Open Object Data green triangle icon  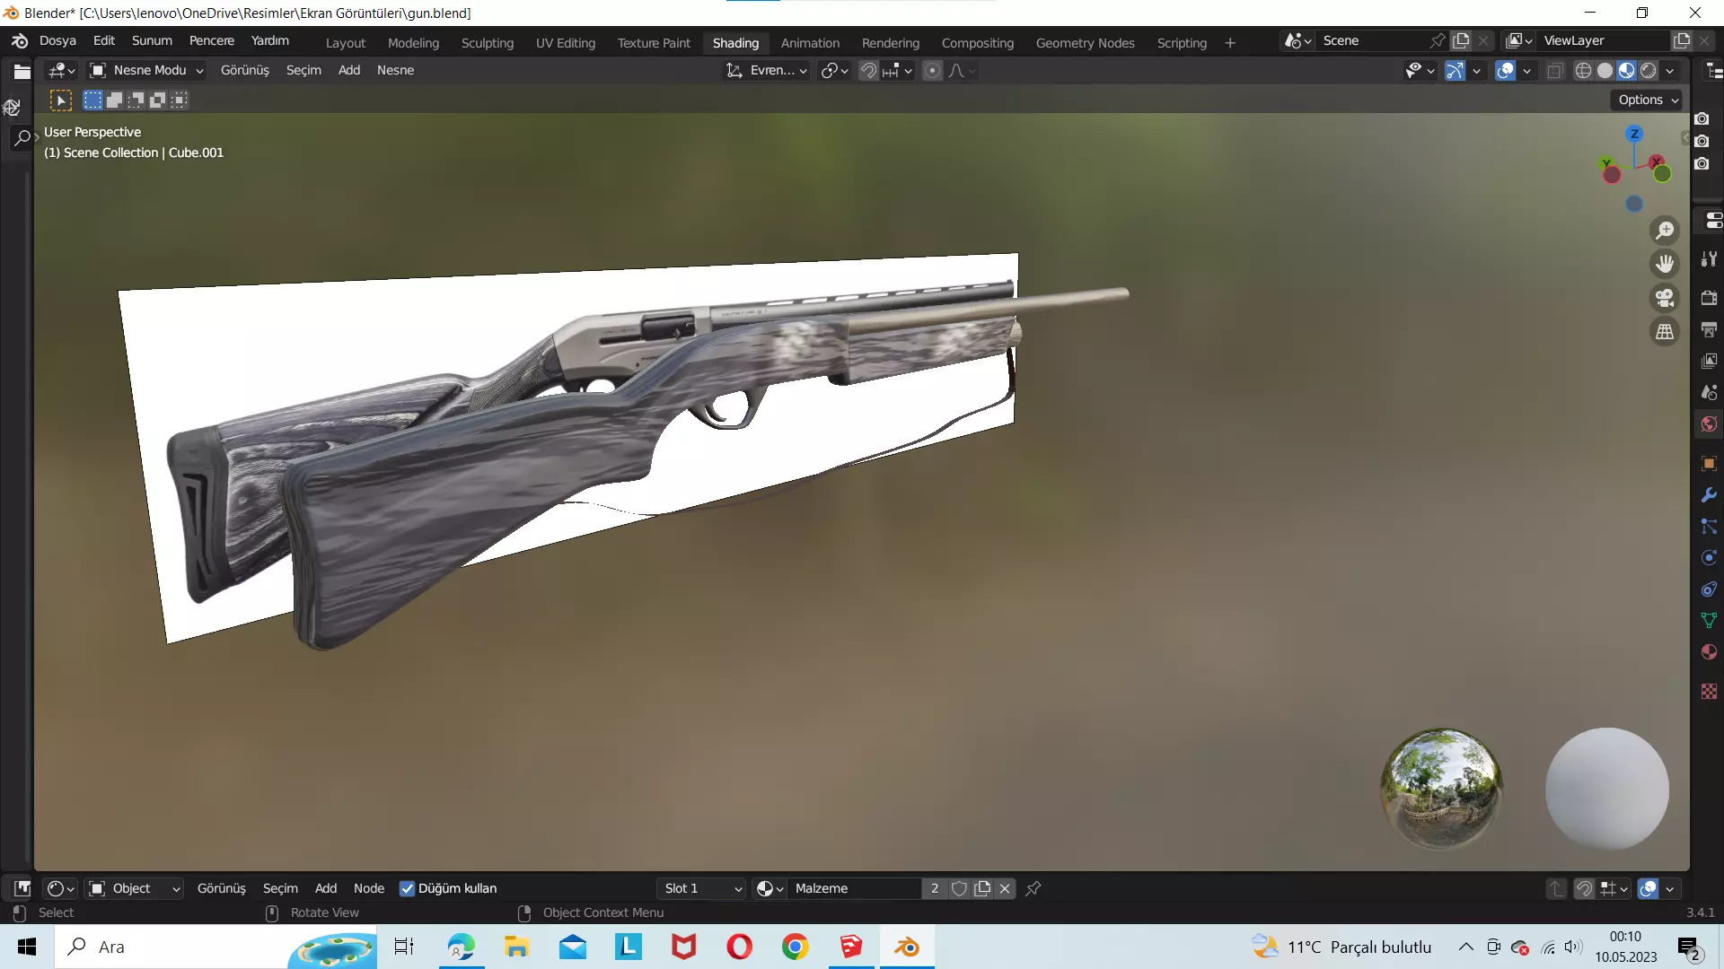(x=1709, y=620)
